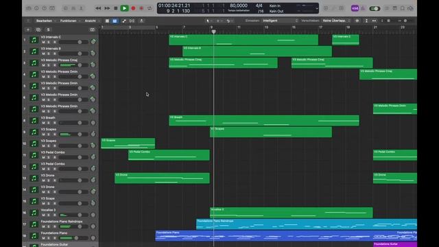Select the V3 Scapes region on track 10
The image size is (439, 247).
point(128,143)
